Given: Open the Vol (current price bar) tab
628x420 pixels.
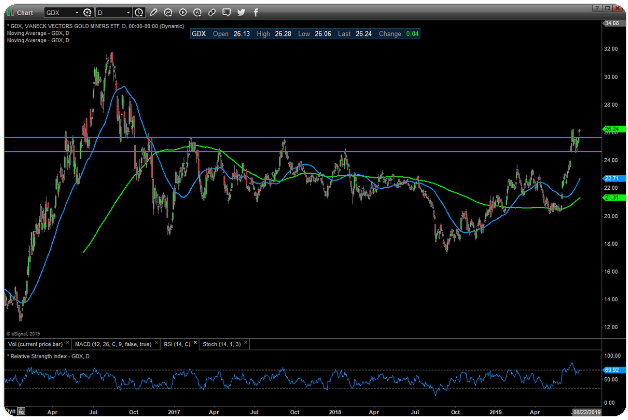Looking at the screenshot, I should coord(35,344).
